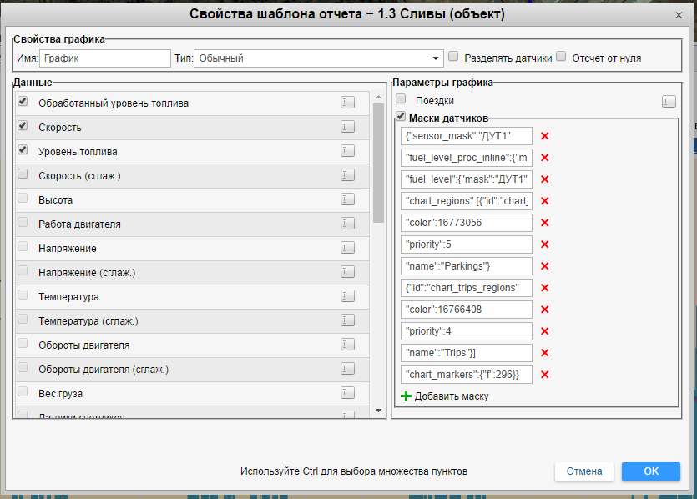
Task: Open settings icon for Поездки
Action: click(669, 101)
